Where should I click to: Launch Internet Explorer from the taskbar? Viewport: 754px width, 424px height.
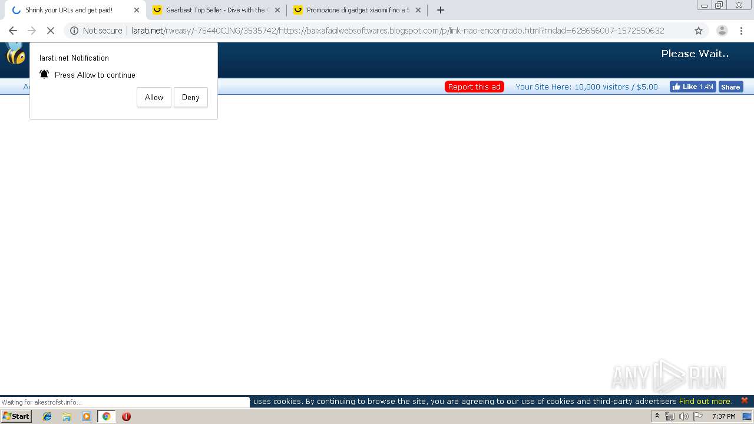pos(47,416)
